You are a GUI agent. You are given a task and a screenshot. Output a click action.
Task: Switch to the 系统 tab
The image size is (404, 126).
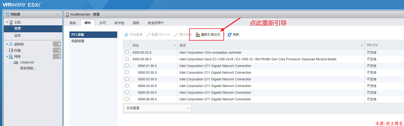(73, 23)
